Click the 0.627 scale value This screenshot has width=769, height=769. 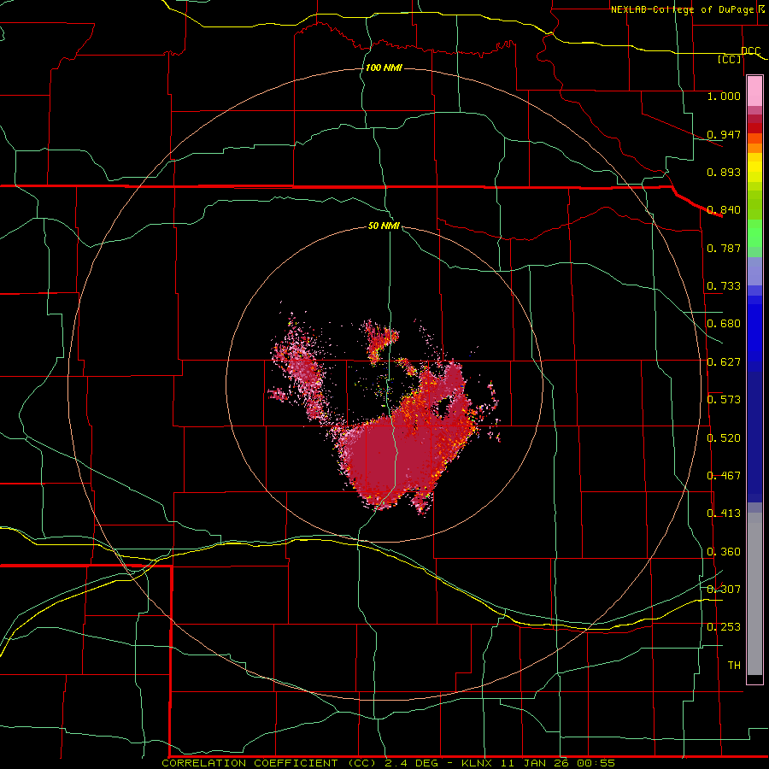pos(724,362)
